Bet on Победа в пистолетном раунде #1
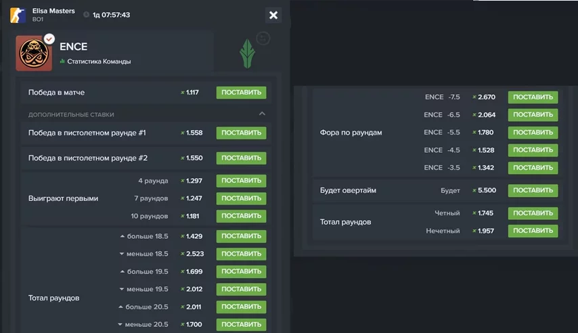This screenshot has width=578, height=333. coord(241,133)
